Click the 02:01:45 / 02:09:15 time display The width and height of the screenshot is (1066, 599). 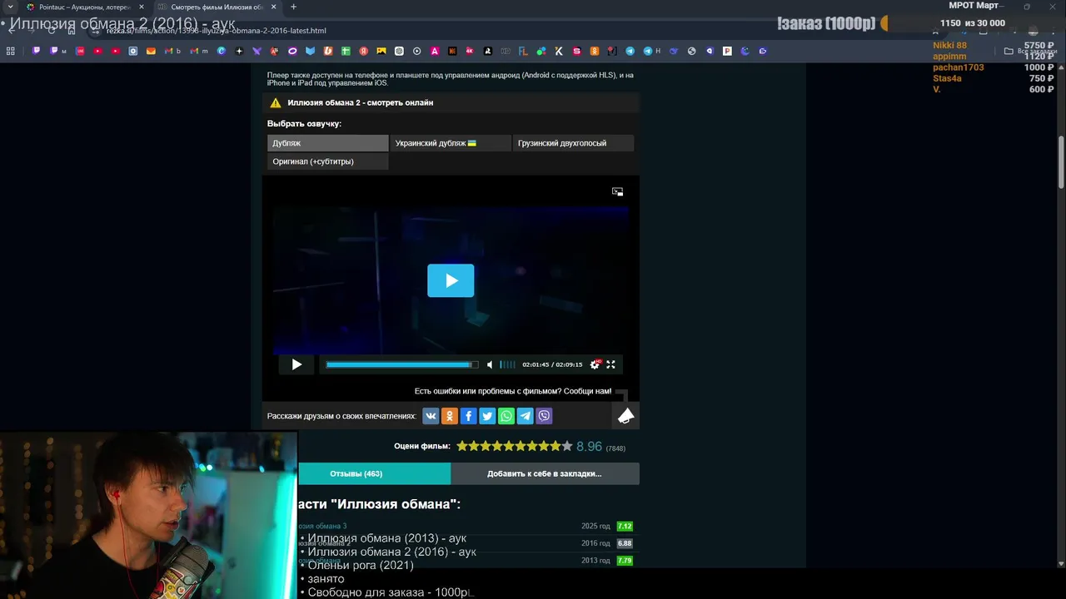pyautogui.click(x=552, y=364)
